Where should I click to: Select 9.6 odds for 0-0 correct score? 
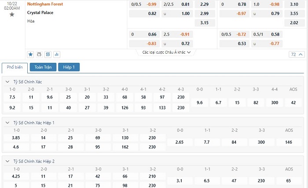[200, 102]
